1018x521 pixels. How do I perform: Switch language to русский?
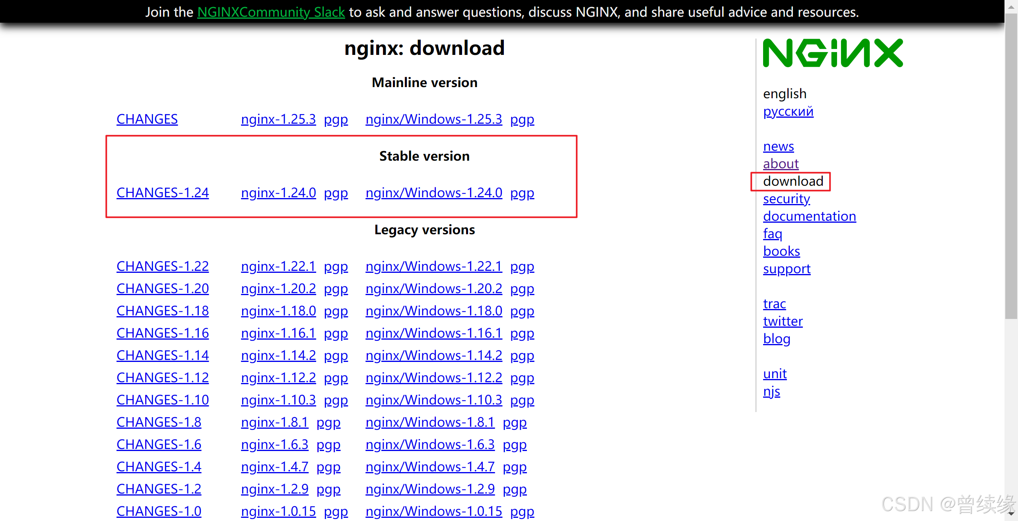pyautogui.click(x=788, y=111)
